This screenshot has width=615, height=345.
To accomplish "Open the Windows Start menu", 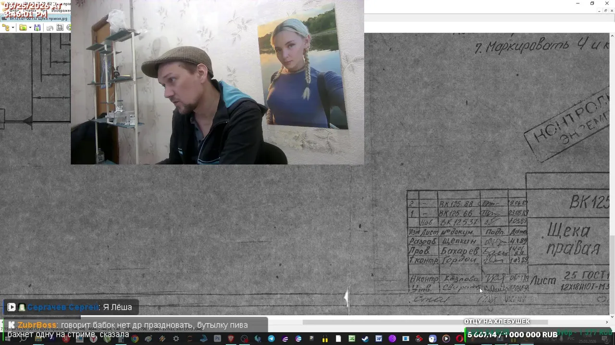I will coord(7,339).
